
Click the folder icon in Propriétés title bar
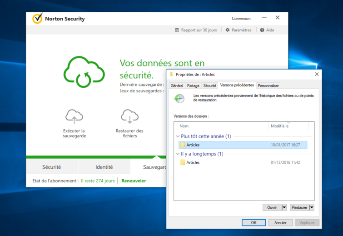172,75
